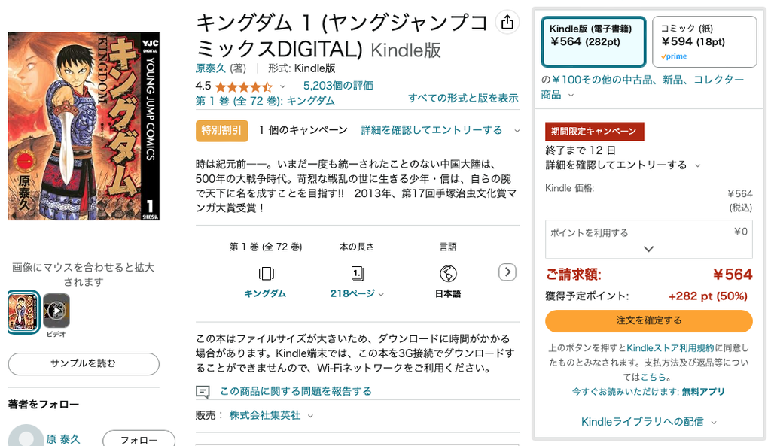Image resolution: width=771 pixels, height=446 pixels.
Task: Click the サンプルを読む button
Action: coord(84,364)
